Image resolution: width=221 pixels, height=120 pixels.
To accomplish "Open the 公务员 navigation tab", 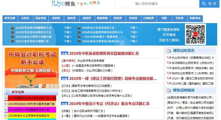I will point(25,18).
